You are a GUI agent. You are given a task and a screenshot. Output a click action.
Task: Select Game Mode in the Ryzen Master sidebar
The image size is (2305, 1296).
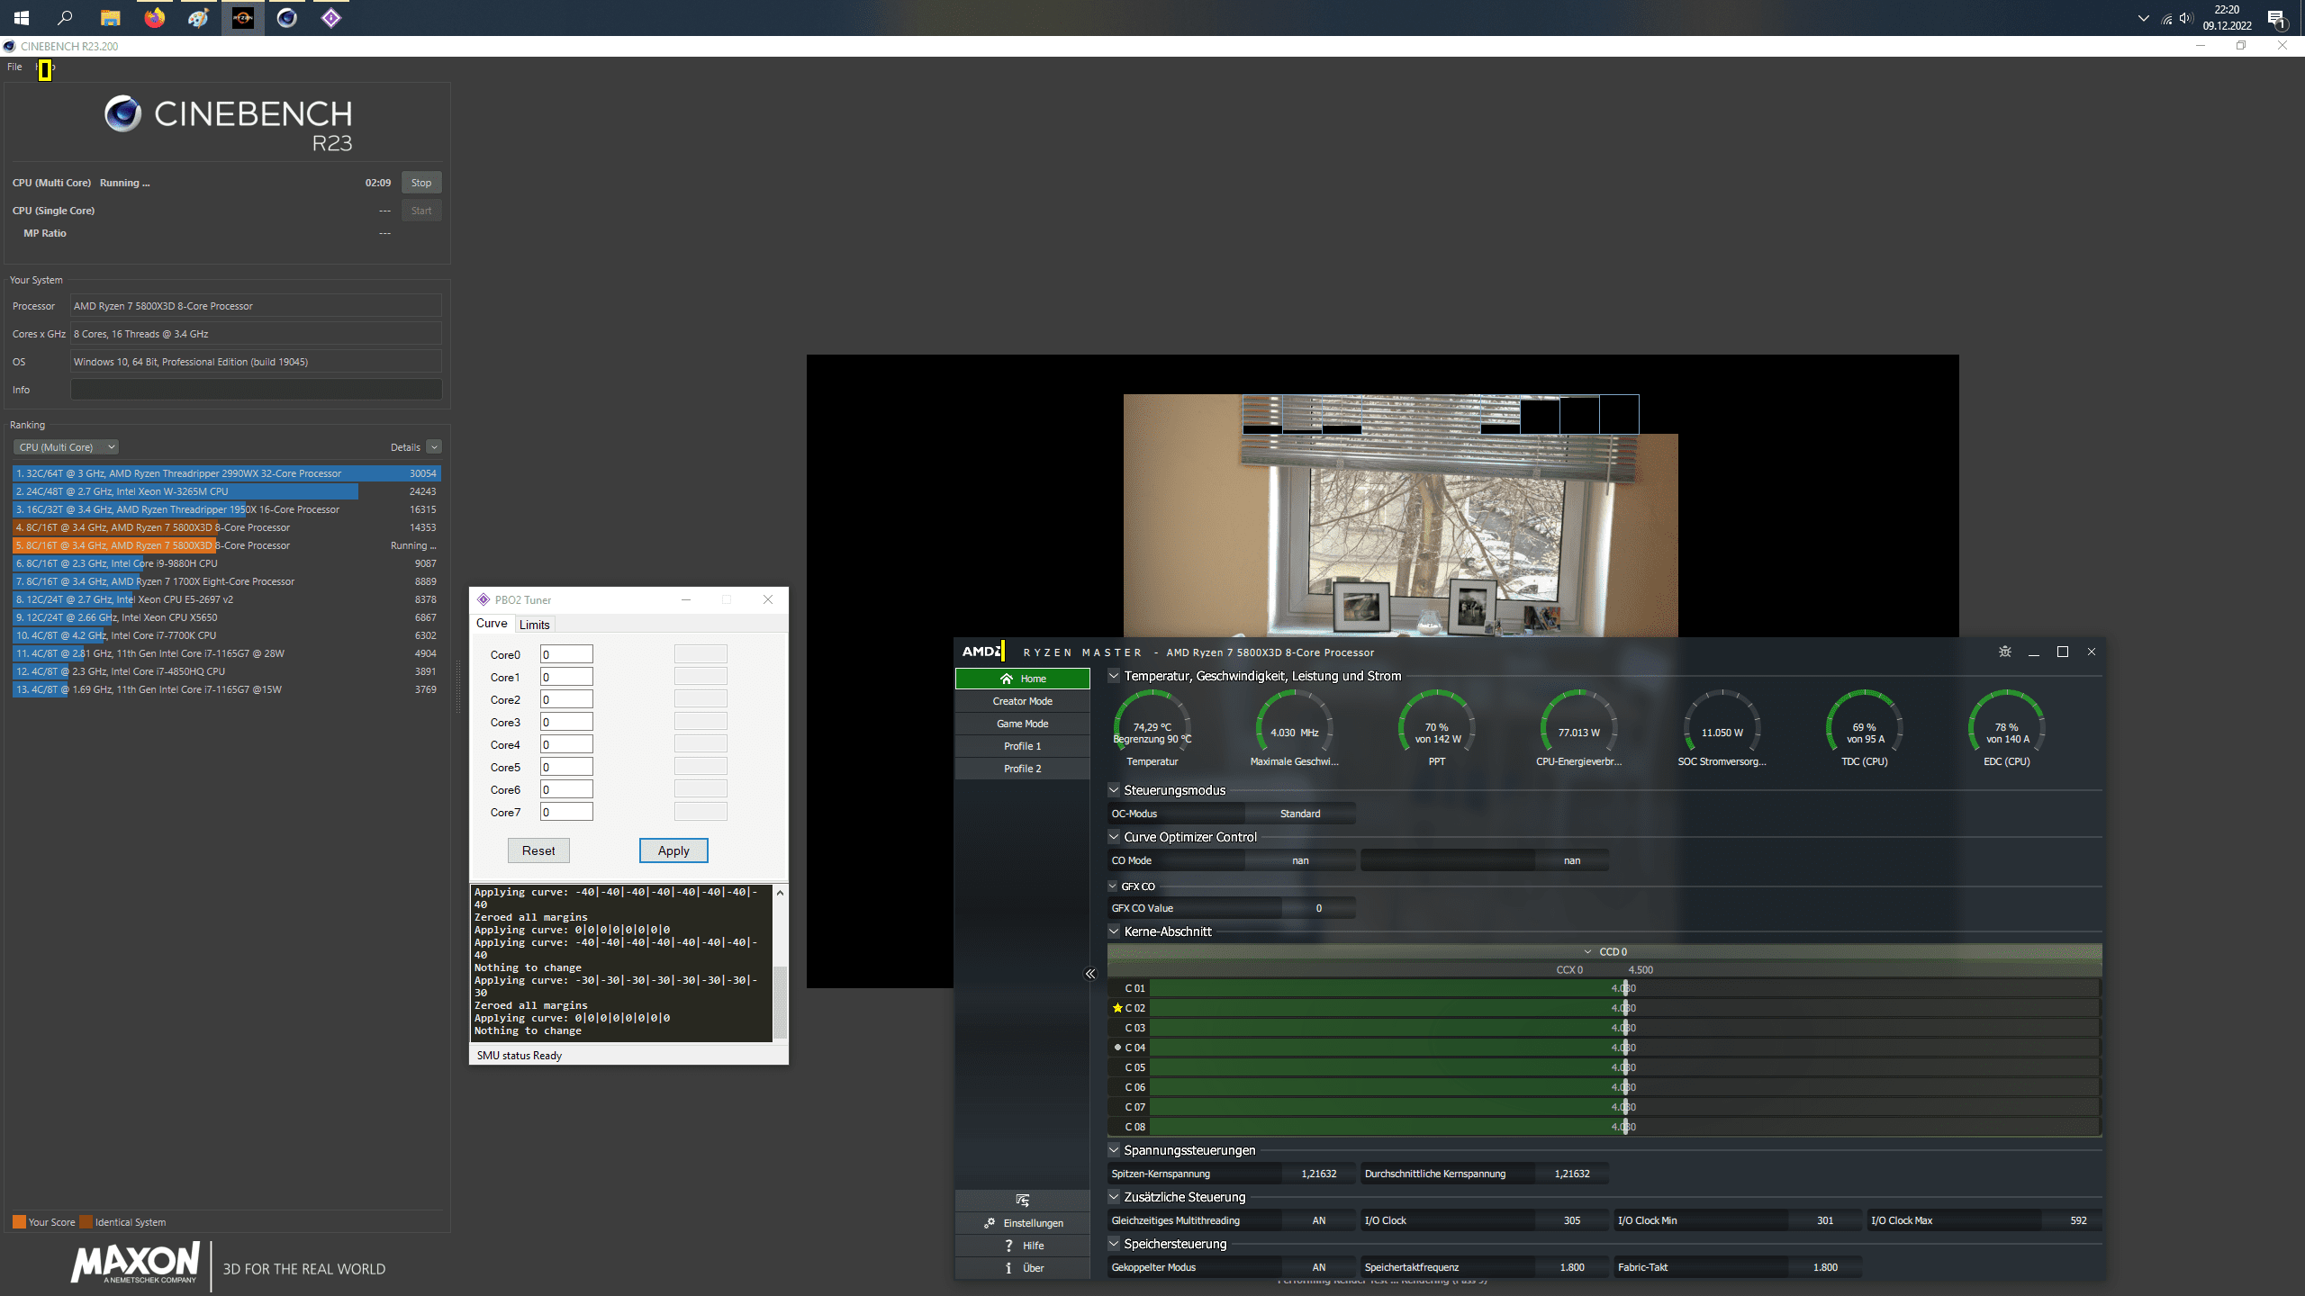[x=1022, y=724]
